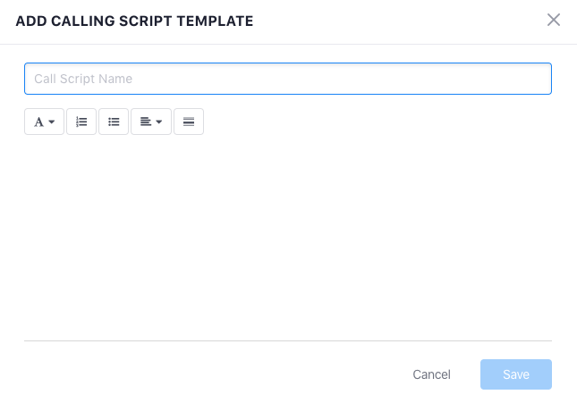Close the Add Calling Script Template dialog

coord(554,20)
